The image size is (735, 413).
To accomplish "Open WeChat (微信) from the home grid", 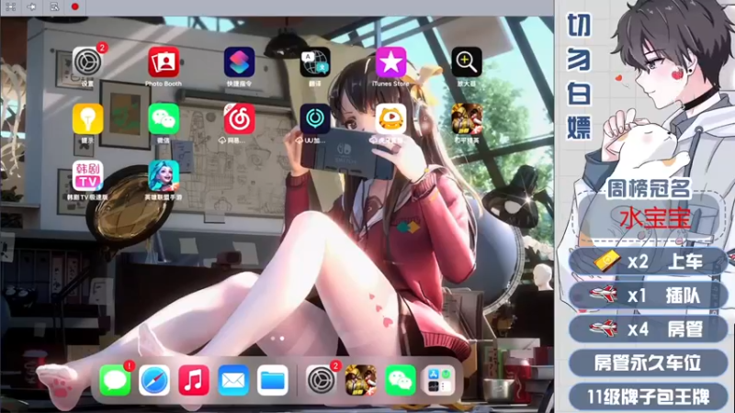I will tap(164, 119).
